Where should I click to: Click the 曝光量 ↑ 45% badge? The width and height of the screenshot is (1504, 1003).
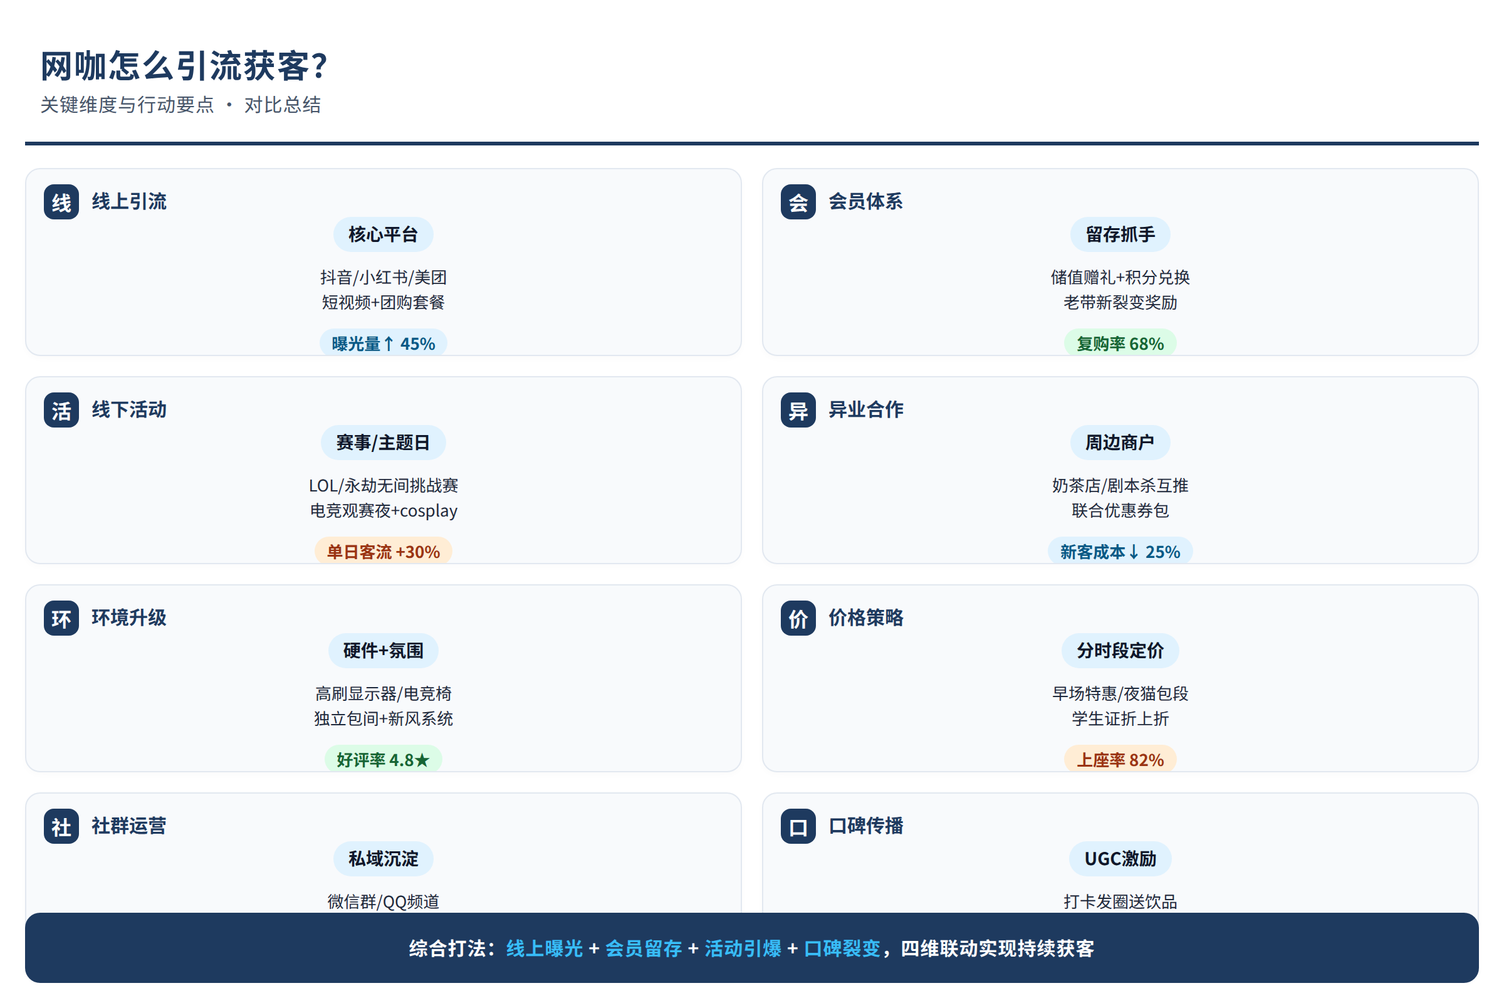point(383,343)
